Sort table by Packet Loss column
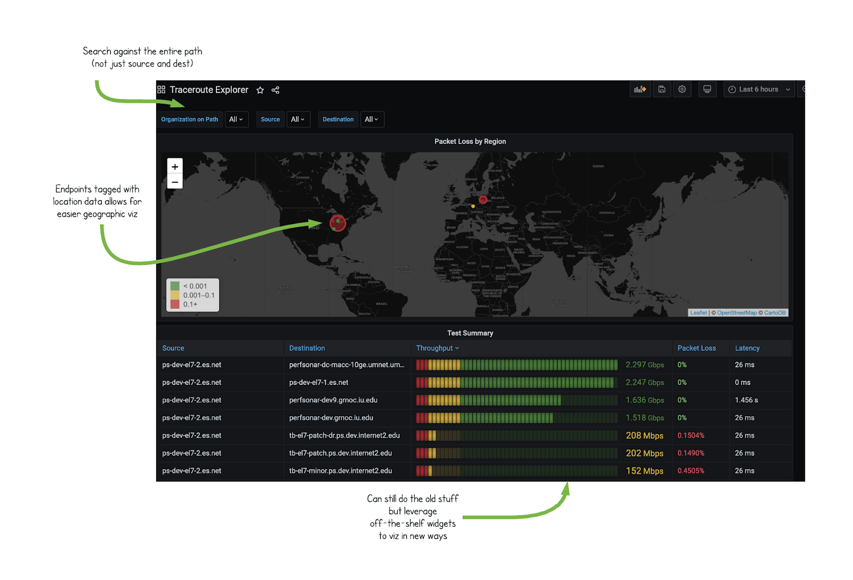853x580 pixels. tap(697, 348)
